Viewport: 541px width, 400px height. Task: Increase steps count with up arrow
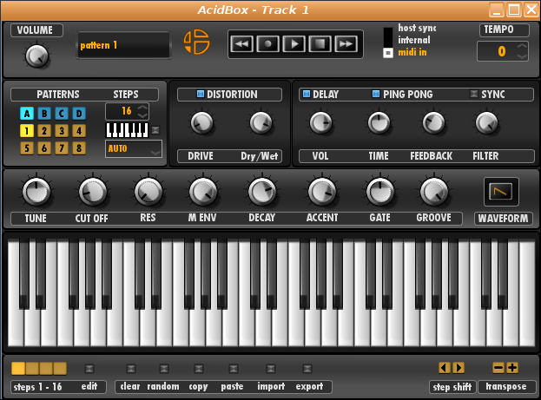pyautogui.click(x=142, y=108)
